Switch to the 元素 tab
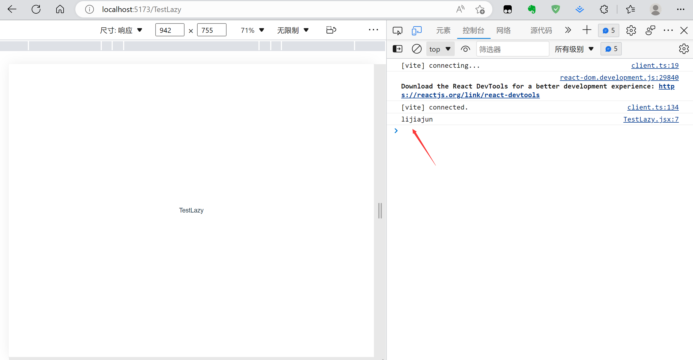The width and height of the screenshot is (693, 360). (443, 30)
